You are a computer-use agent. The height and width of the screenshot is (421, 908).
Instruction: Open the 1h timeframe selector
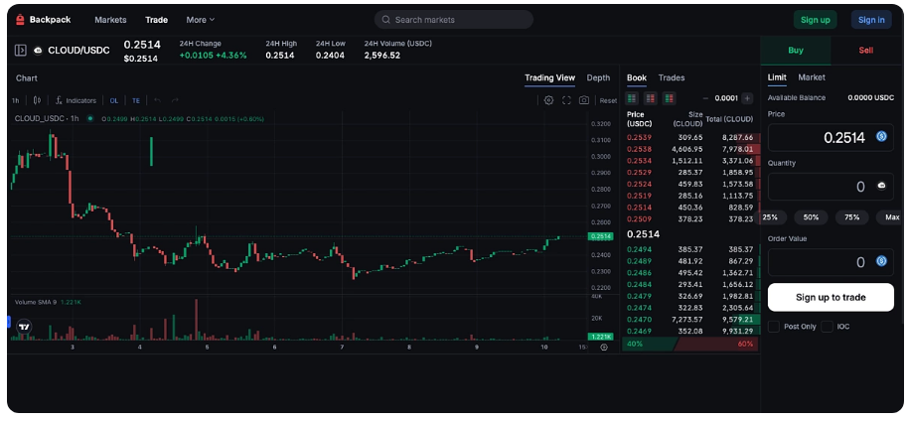16,100
